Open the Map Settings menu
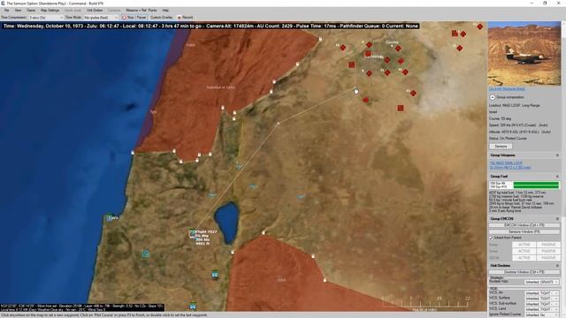The height and width of the screenshot is (318, 566). [x=50, y=10]
